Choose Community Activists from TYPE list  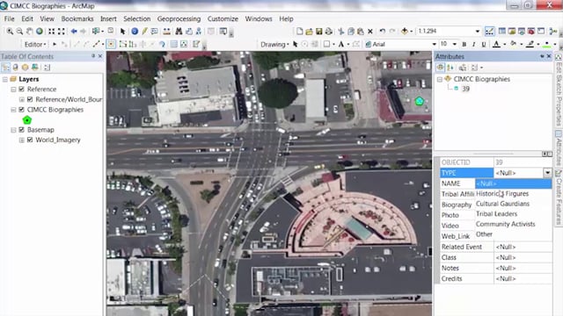click(514, 224)
